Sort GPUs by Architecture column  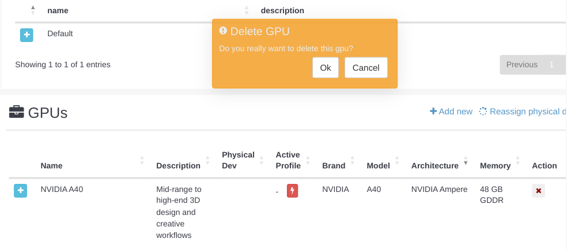point(434,166)
